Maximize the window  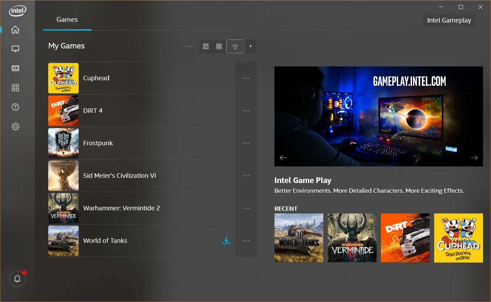point(461,7)
